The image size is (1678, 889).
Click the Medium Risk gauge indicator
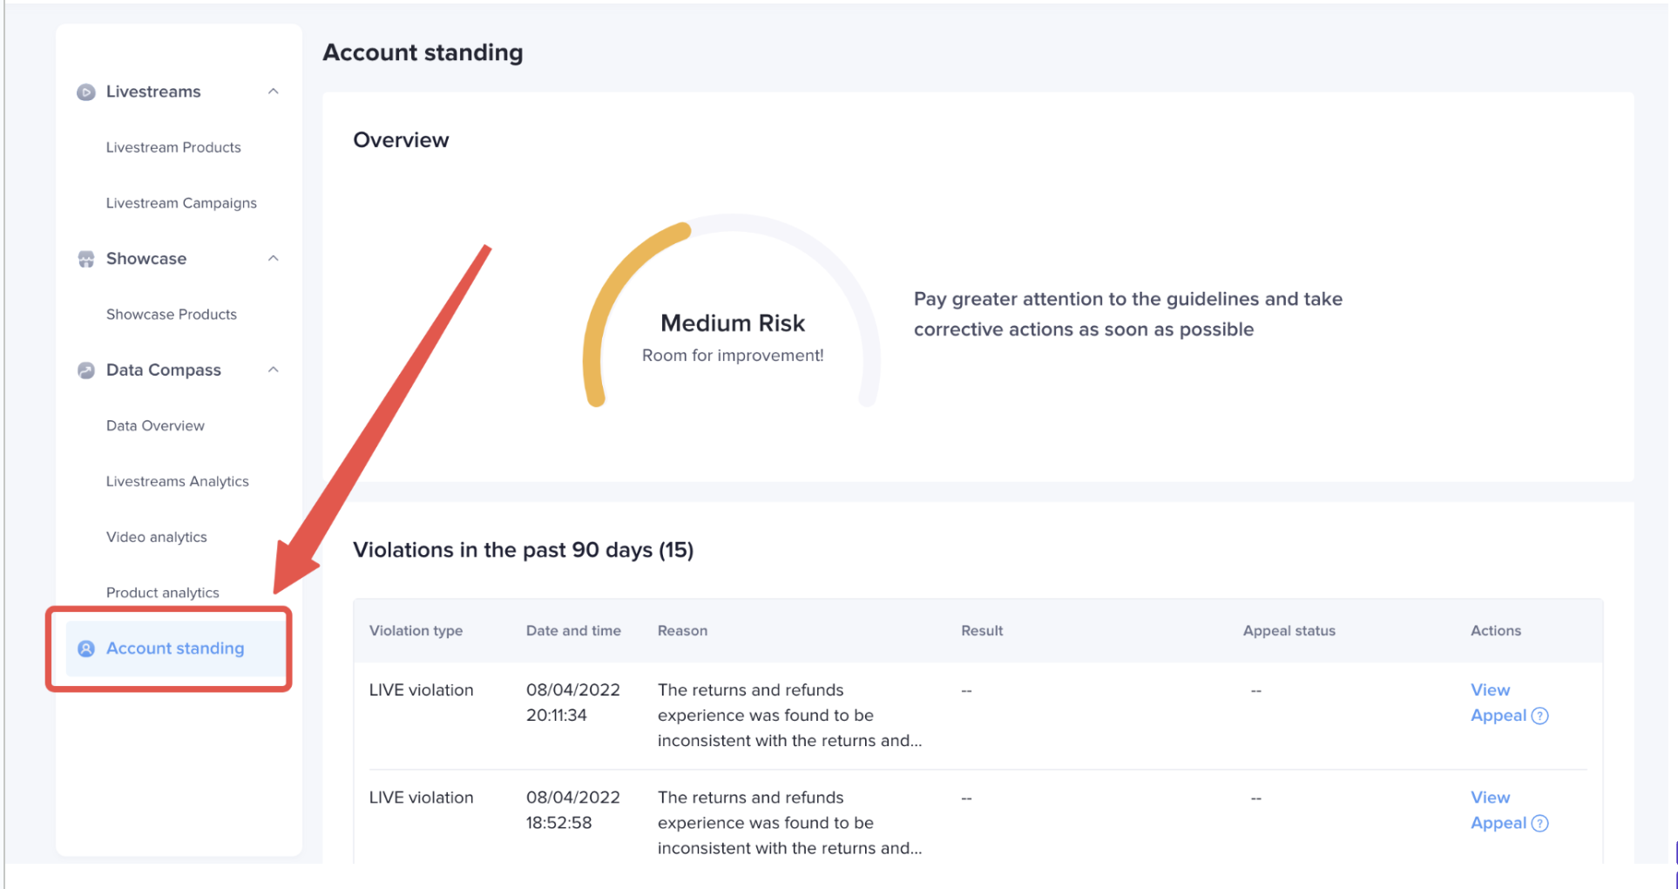pos(732,324)
